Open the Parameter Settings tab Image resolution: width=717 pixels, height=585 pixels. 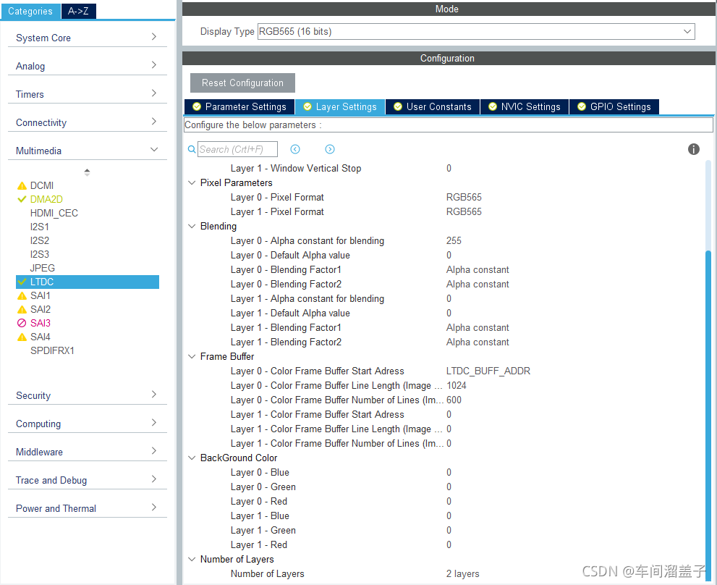[239, 106]
